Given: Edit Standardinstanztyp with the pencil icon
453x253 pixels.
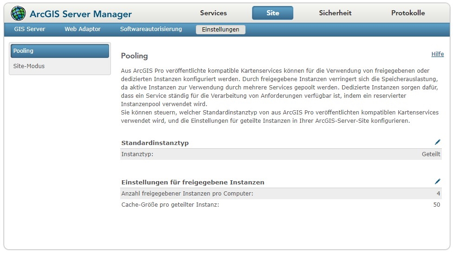Looking at the screenshot, I should 437,142.
